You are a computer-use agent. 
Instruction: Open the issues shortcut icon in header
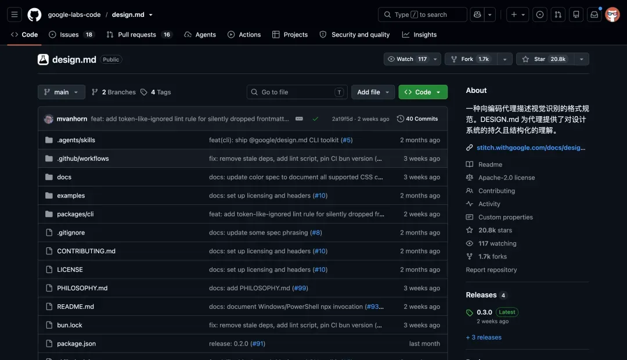(540, 15)
